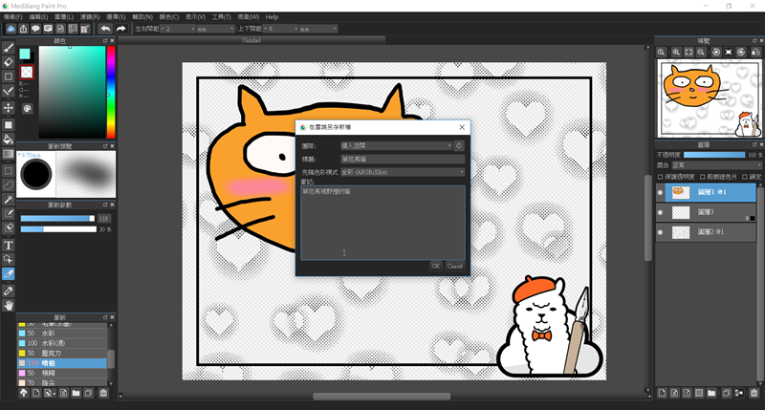Screen dimensions: 765x410
Task: Select the Brush tool in left toolbar
Action: point(9,47)
